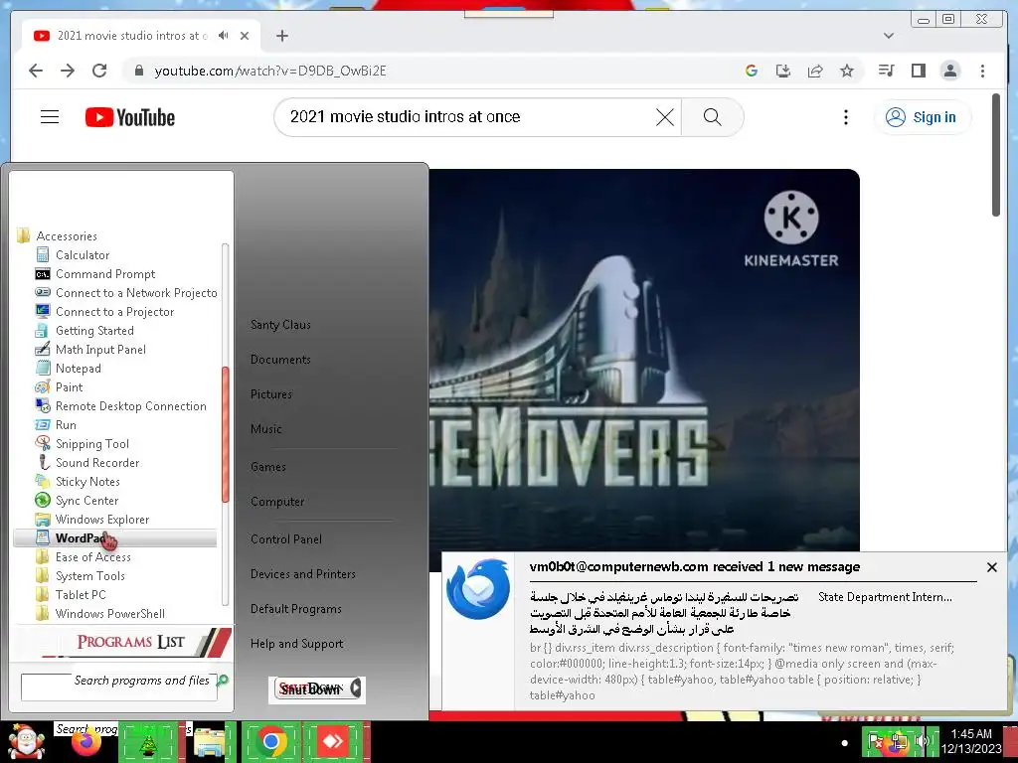Open Chrome three-dot menu
This screenshot has height=763, width=1018.
tap(982, 71)
